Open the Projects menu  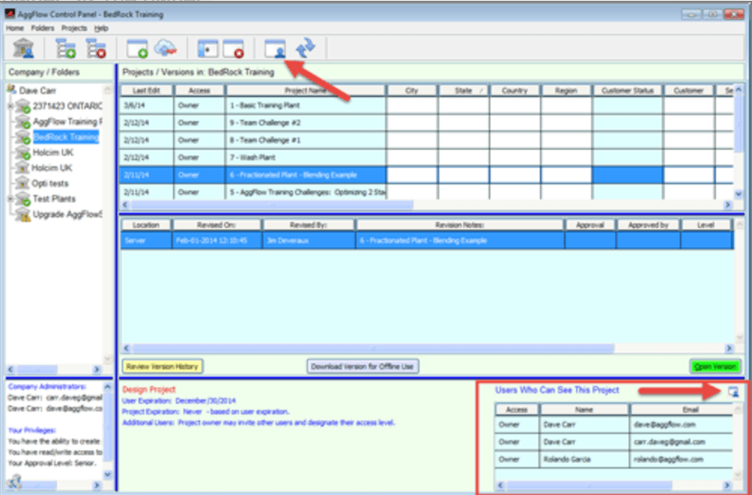74,28
